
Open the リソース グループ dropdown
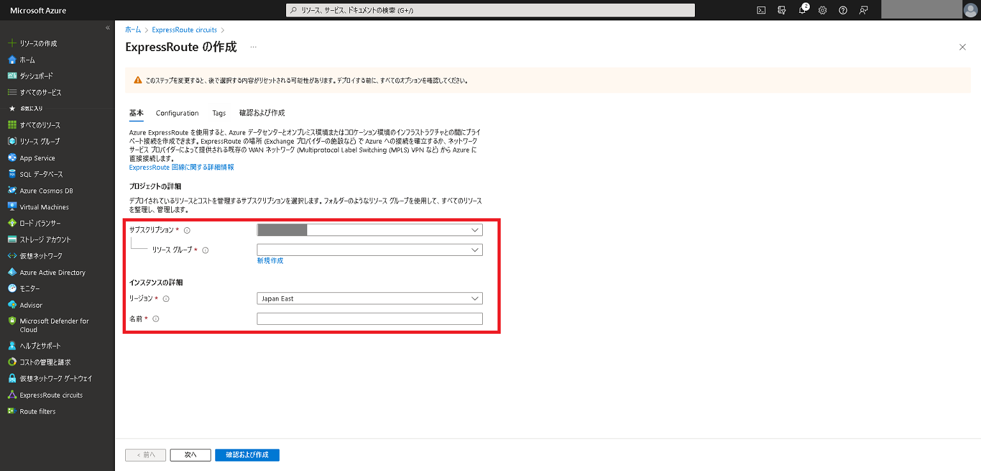(x=370, y=250)
